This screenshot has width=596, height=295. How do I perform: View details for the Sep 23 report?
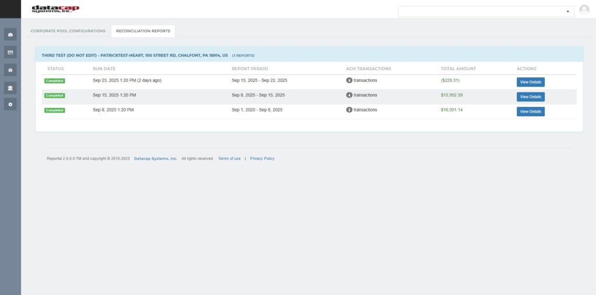[530, 82]
